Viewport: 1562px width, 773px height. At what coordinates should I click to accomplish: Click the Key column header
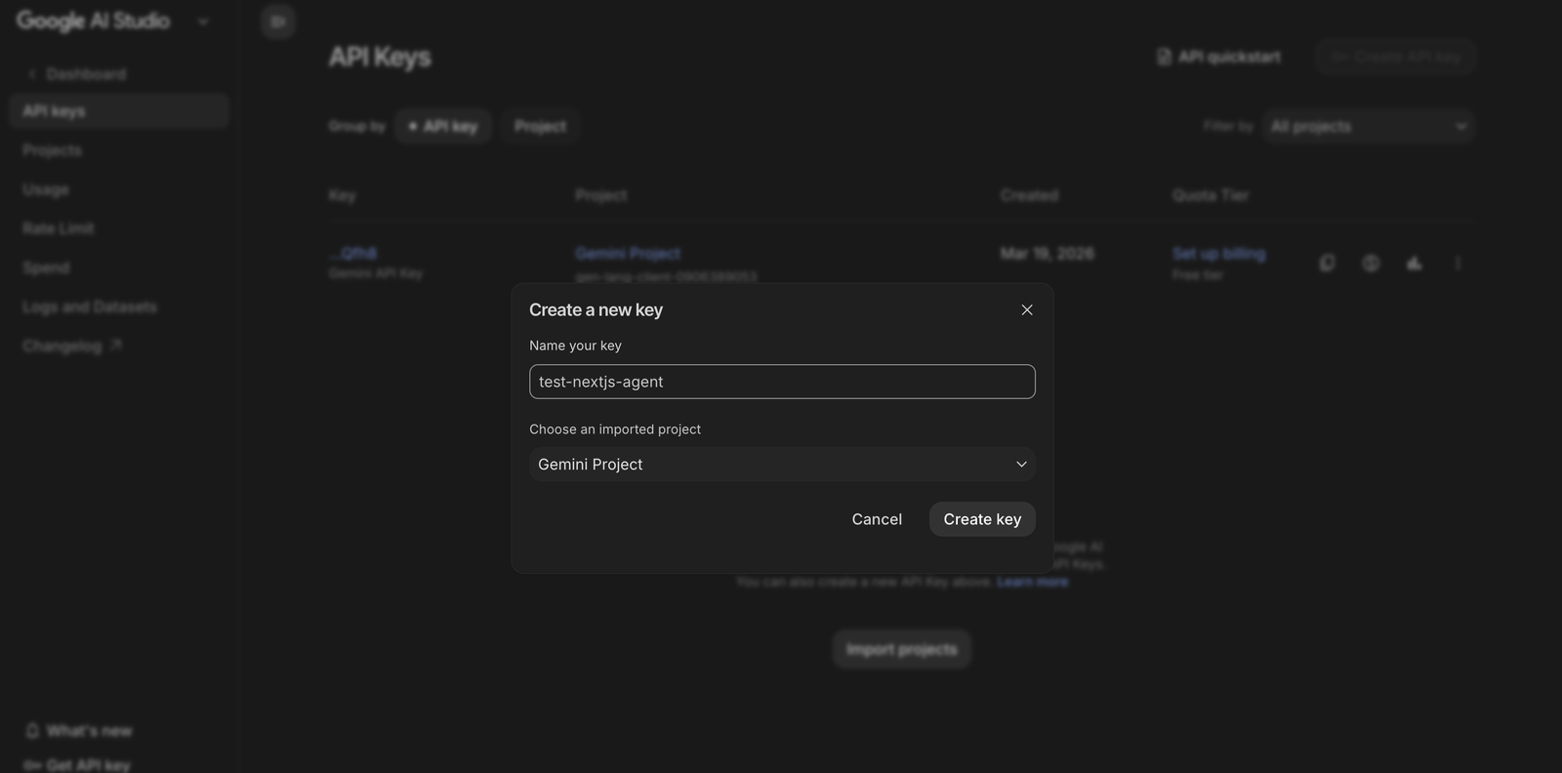point(342,195)
